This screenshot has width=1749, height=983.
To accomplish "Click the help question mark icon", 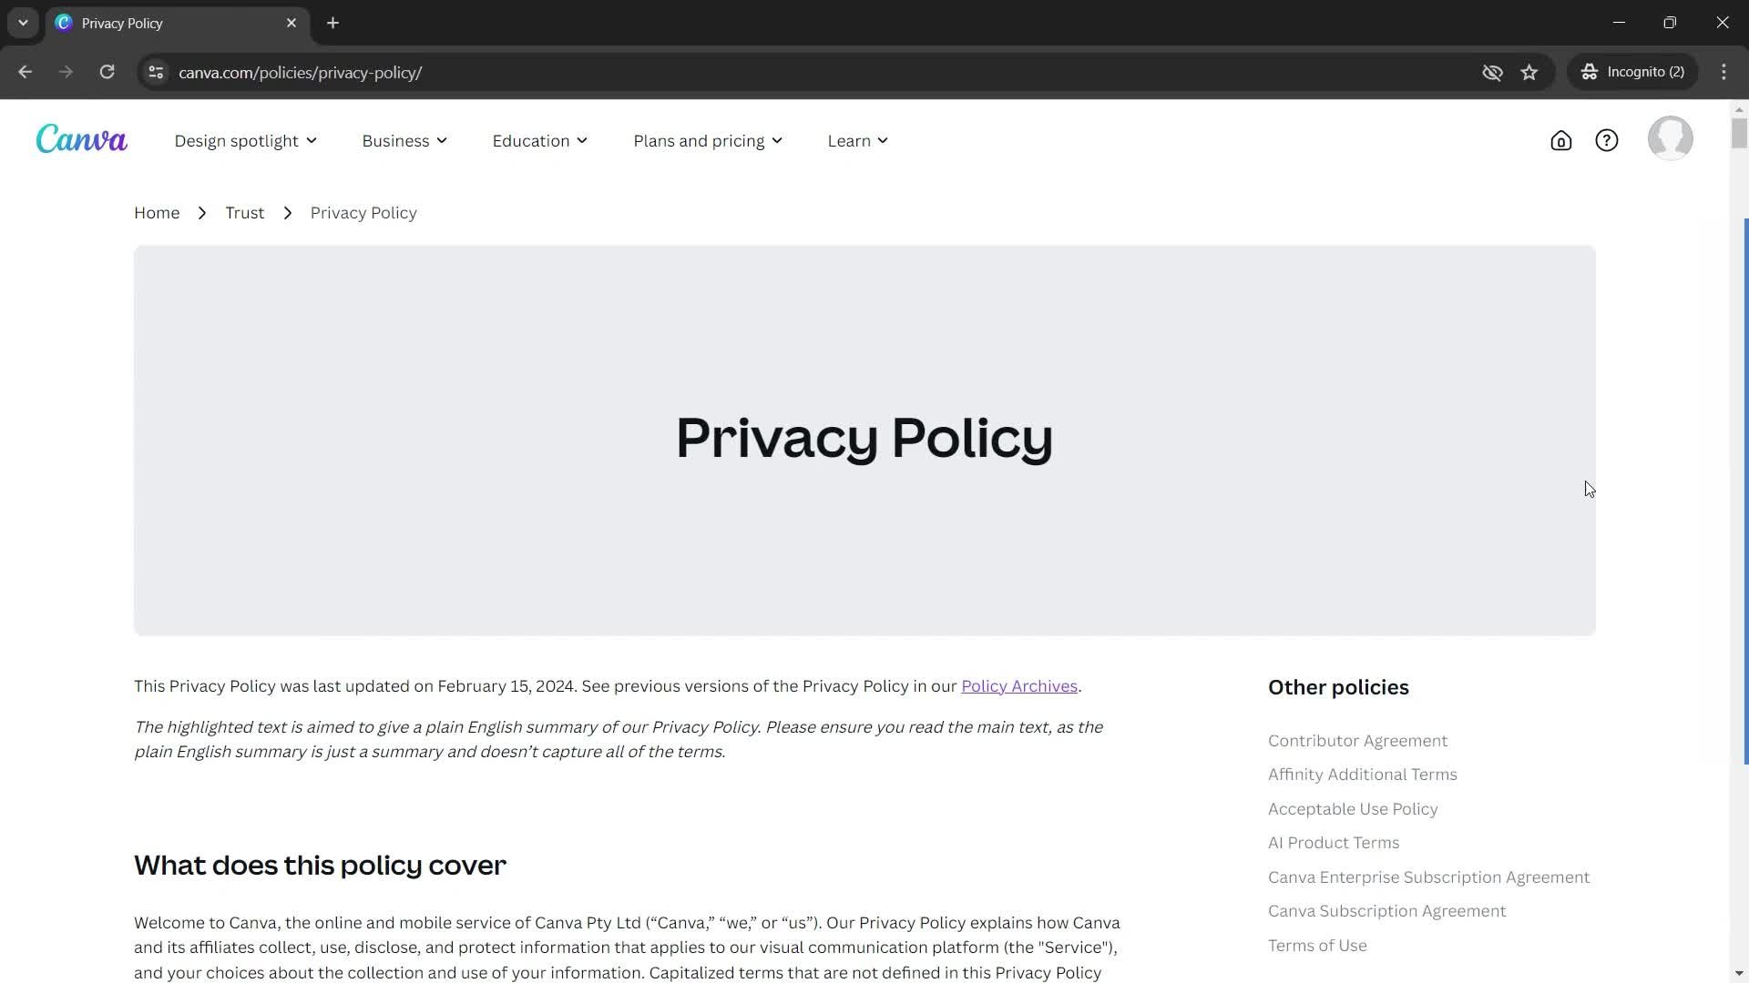I will [x=1607, y=140].
